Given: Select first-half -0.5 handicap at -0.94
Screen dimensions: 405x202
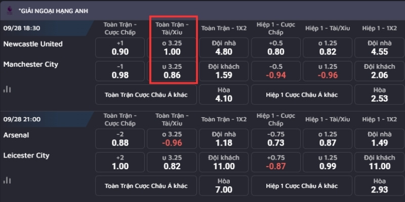Looking at the screenshot, I should (276, 71).
